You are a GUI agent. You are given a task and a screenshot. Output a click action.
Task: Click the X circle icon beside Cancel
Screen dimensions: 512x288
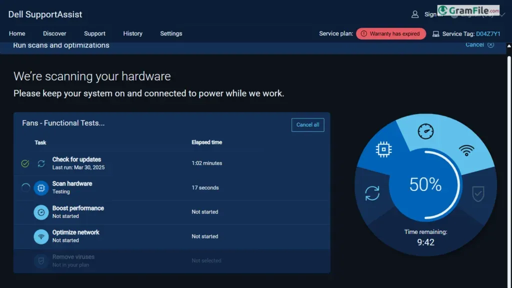click(491, 44)
